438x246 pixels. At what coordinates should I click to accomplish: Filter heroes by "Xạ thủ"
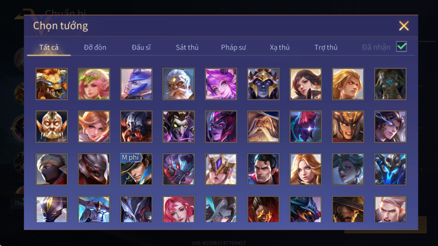(x=279, y=47)
